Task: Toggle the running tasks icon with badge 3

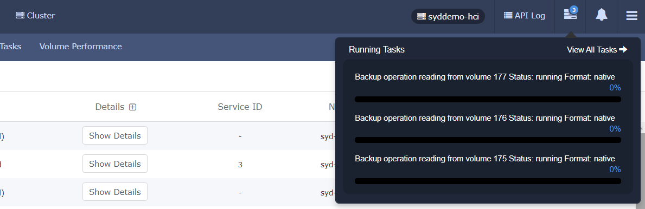Action: (x=571, y=14)
